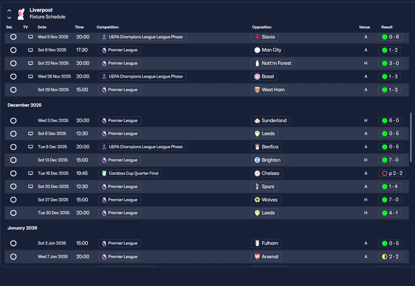The width and height of the screenshot is (415, 286).
Task: Click the Leeds opposition on 6 Dec
Action: point(265,134)
